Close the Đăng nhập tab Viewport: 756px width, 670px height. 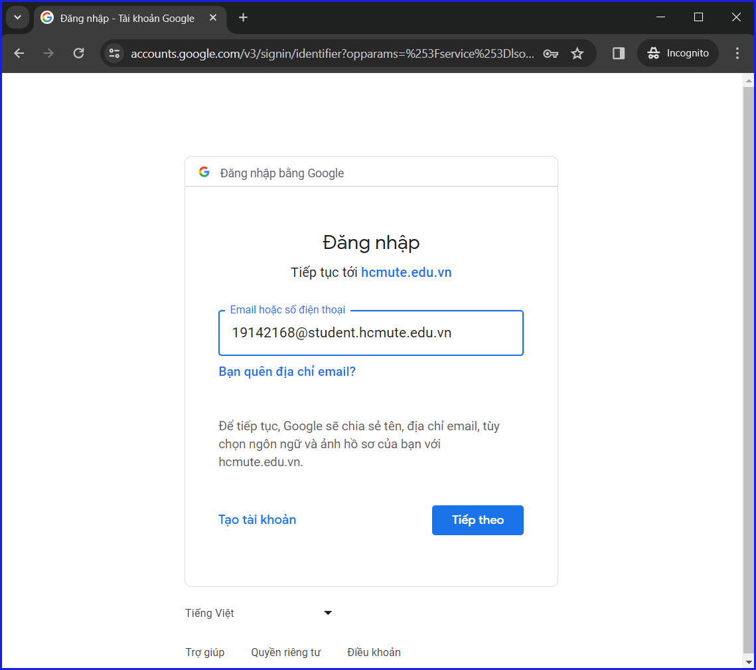[x=213, y=18]
